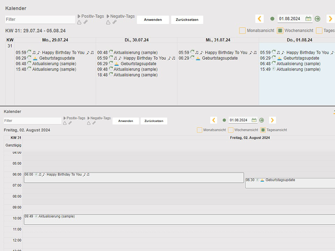The image size is (335, 251).
Task: Select the Di., 30.07.24 column header
Action: 137,40
